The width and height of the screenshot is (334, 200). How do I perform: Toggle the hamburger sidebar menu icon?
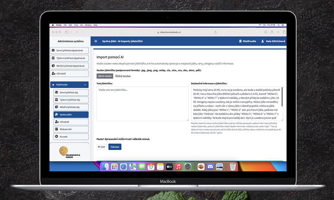96,41
